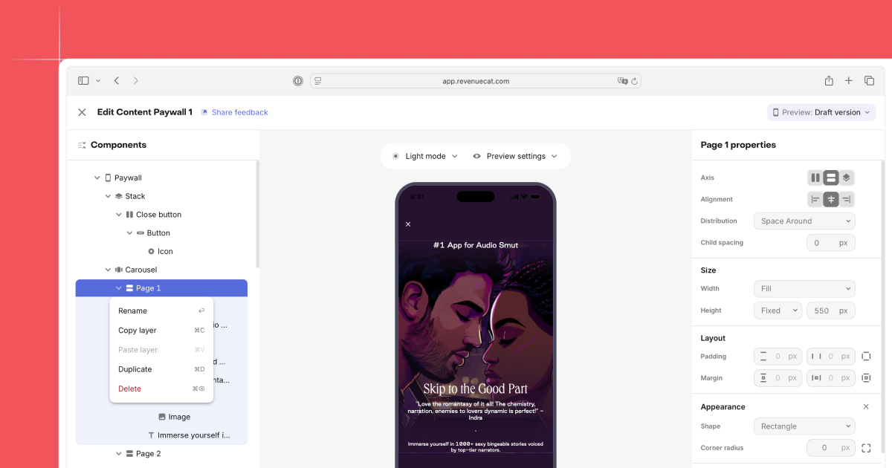The image size is (892, 468).
Task: Go back in Safari history
Action: point(117,81)
